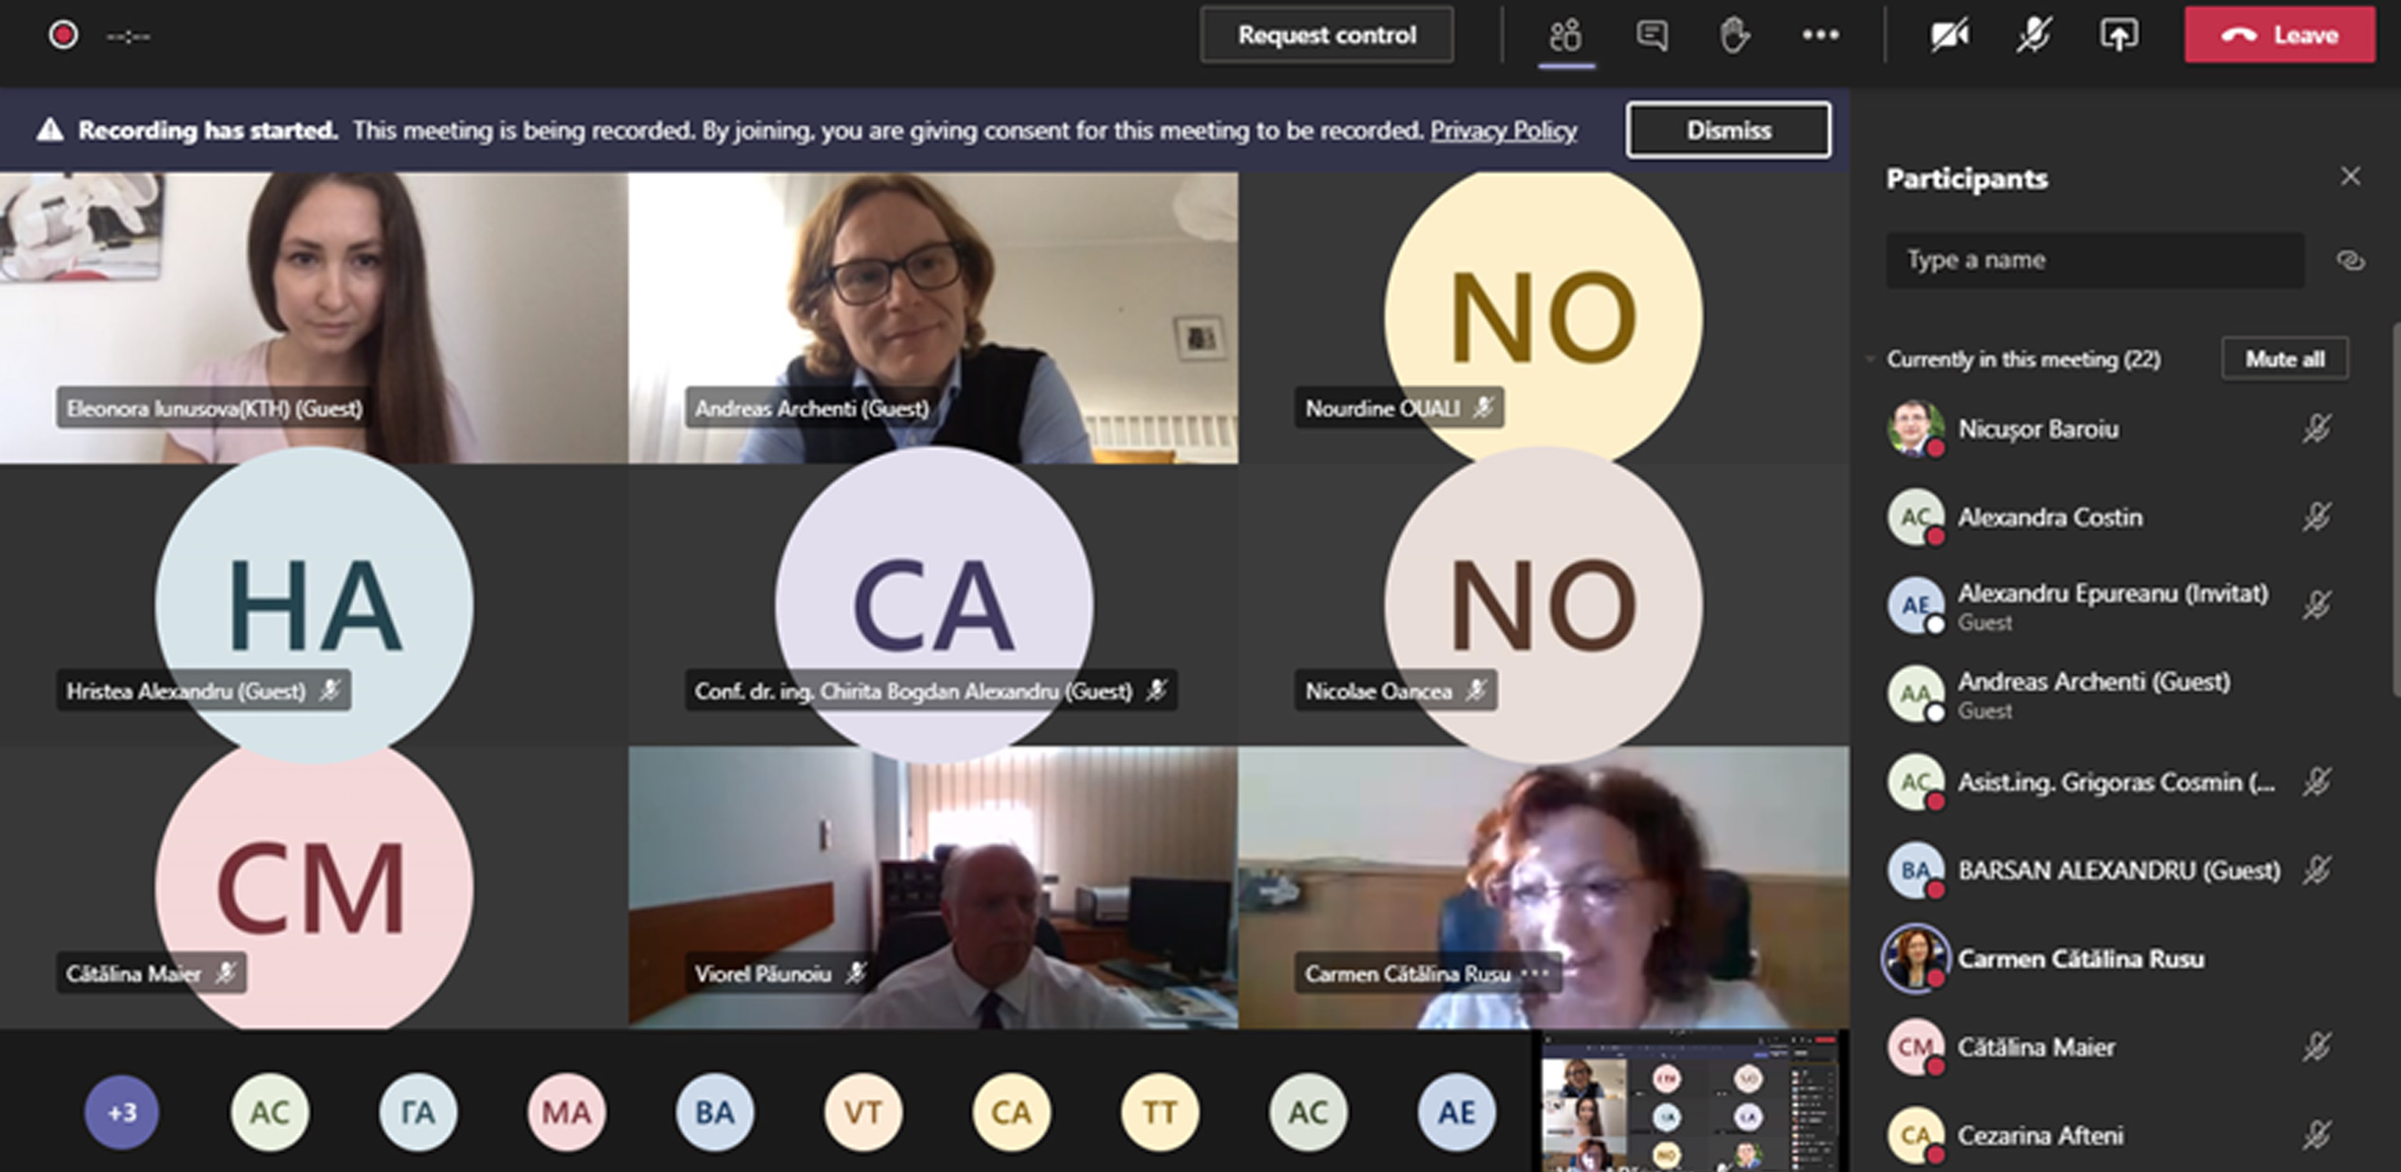The width and height of the screenshot is (2401, 1172).
Task: Click Mute all button
Action: (x=2285, y=359)
